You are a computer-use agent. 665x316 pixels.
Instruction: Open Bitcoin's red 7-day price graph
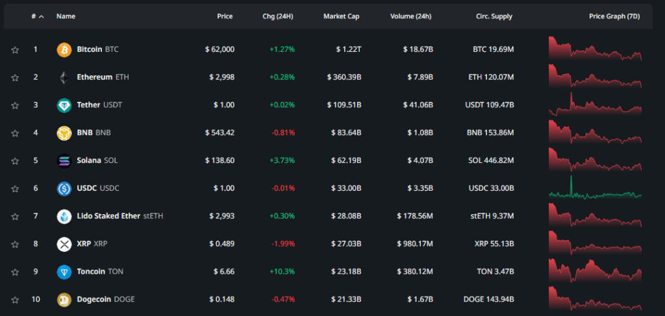pyautogui.click(x=595, y=49)
